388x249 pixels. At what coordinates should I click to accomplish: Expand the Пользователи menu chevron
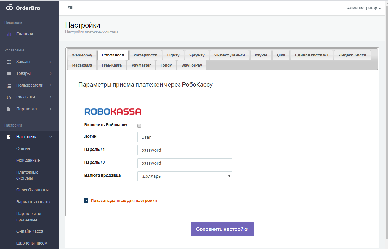[x=51, y=85]
